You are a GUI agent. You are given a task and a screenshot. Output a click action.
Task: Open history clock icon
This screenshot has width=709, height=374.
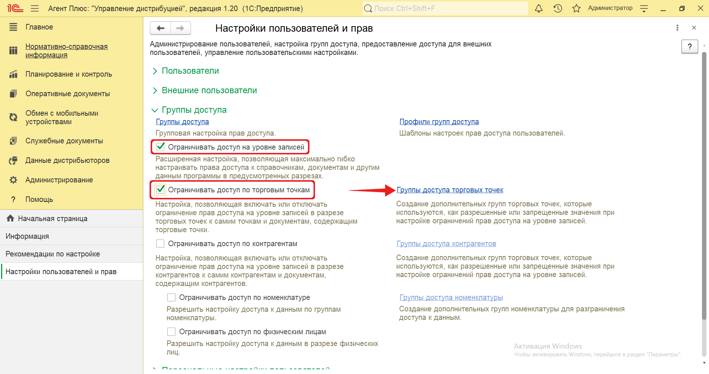point(558,8)
